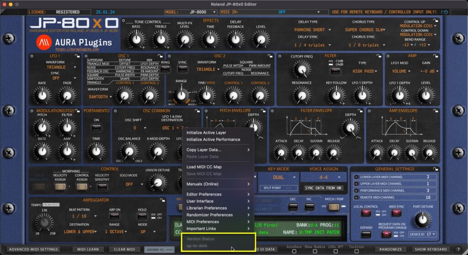Toggle the FILTER ENVELOPE lock icon
The width and height of the screenshot is (468, 255).
click(x=360, y=111)
